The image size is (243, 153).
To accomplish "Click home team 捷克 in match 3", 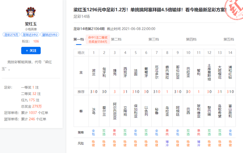I will tap(115, 72).
